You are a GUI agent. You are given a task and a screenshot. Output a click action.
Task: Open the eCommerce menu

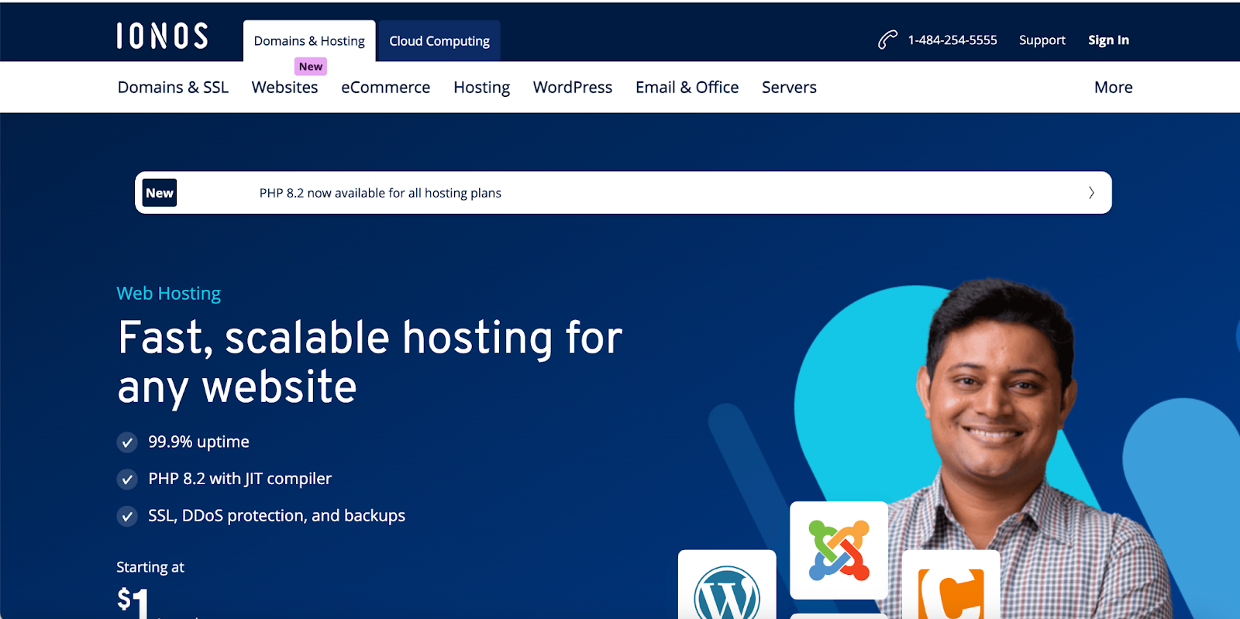point(386,88)
